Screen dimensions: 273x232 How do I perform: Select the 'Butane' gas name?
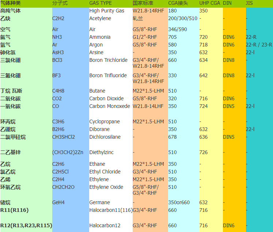click(97, 91)
